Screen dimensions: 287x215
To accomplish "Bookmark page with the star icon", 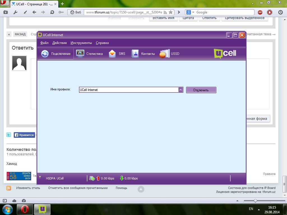I will pos(170,12).
